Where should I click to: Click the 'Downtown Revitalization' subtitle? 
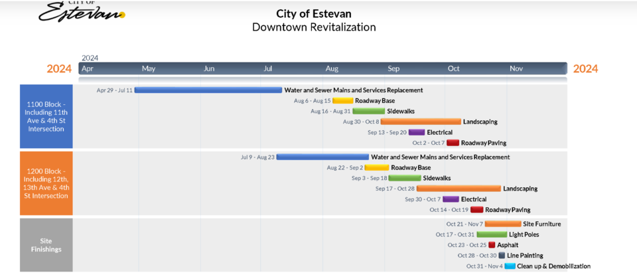[314, 27]
